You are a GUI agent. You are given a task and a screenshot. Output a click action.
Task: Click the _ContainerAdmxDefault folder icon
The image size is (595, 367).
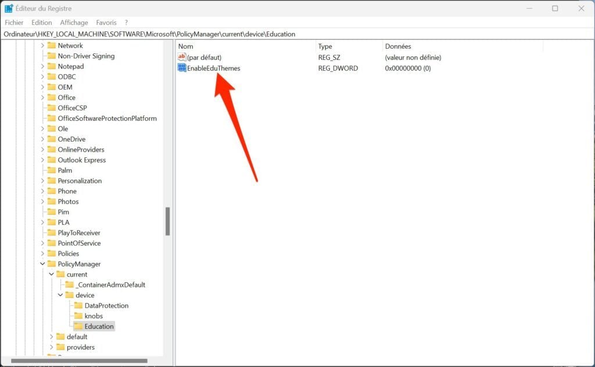70,285
